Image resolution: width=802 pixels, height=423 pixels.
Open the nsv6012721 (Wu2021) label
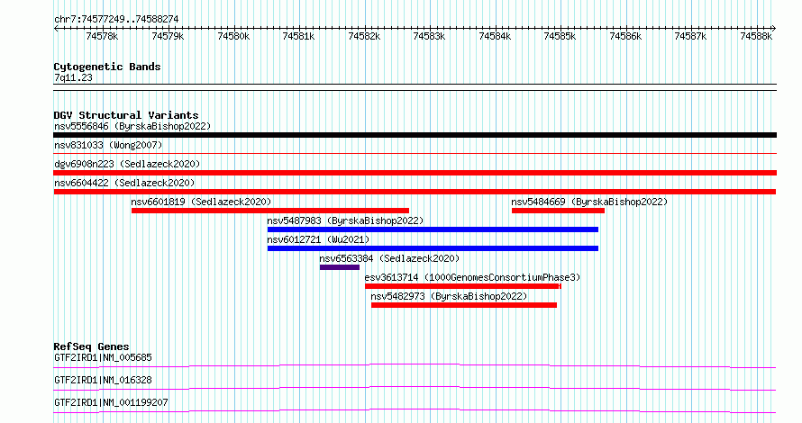(318, 239)
